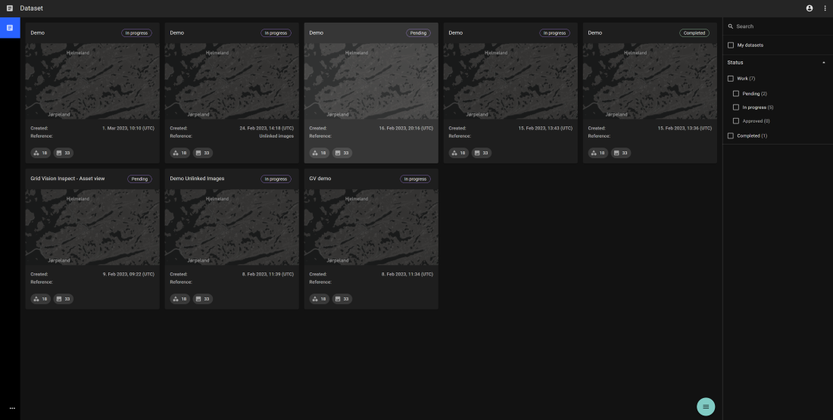Check the Work status group checkbox

click(731, 79)
